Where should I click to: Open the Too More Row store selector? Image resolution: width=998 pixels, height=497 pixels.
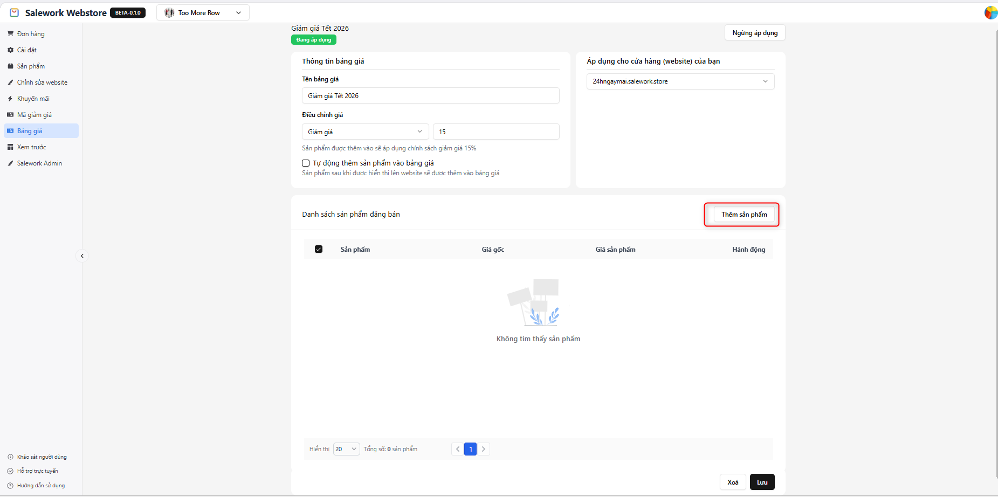click(203, 13)
